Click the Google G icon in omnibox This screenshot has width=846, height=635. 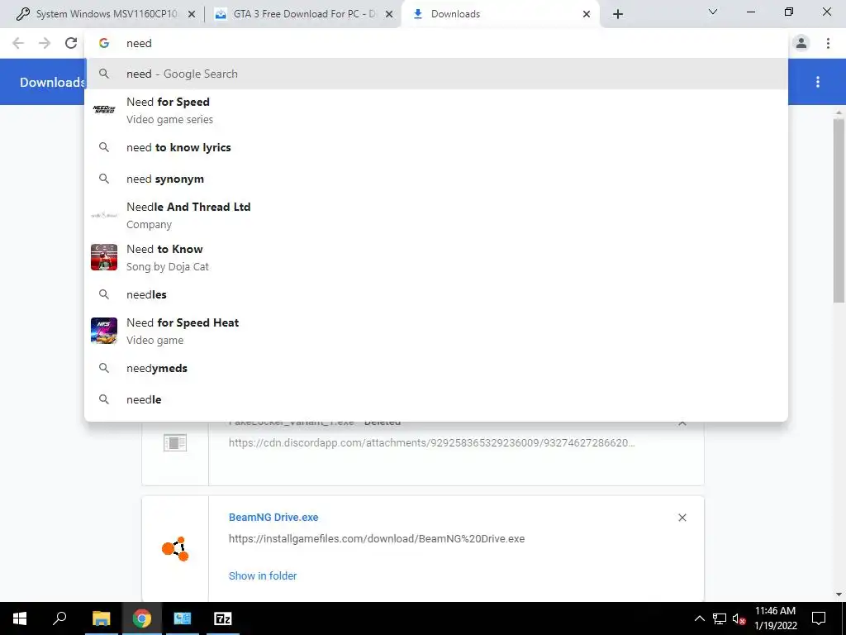(x=104, y=43)
